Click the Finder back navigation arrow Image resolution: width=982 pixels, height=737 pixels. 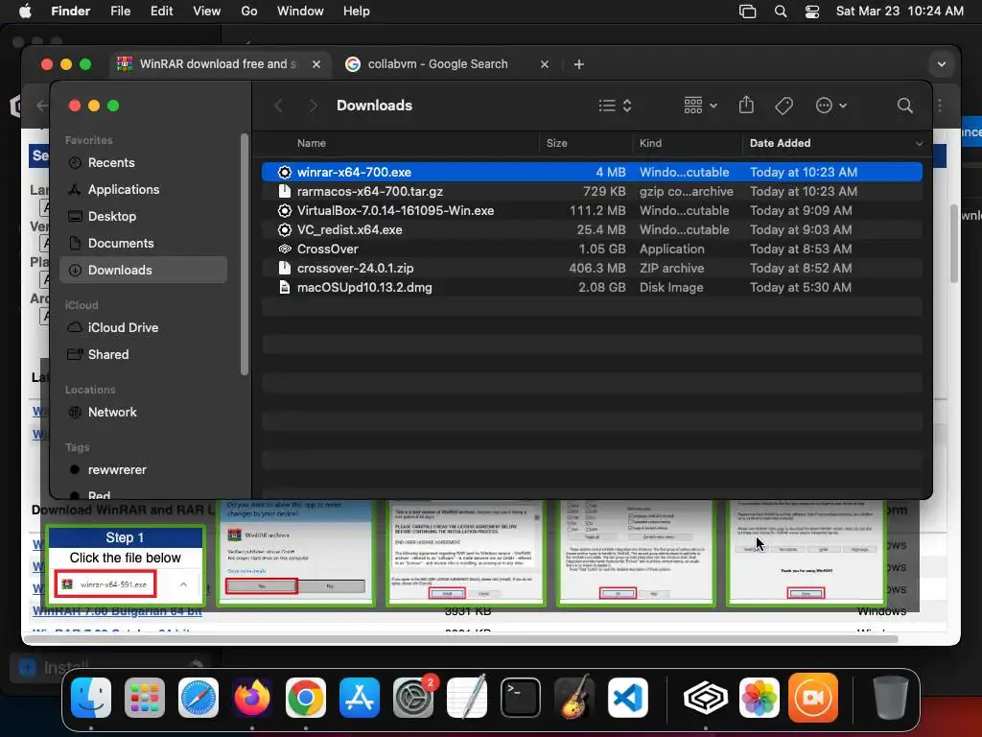pyautogui.click(x=279, y=106)
